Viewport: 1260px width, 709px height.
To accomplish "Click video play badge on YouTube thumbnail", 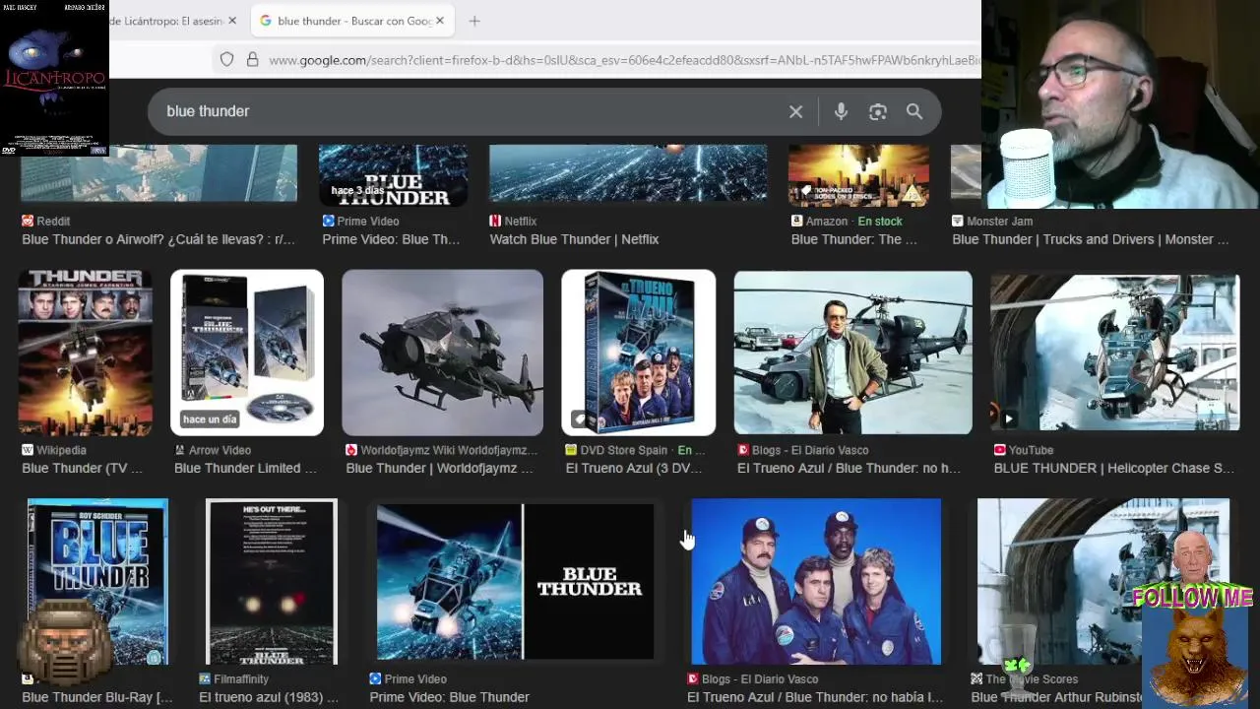I will [1009, 419].
